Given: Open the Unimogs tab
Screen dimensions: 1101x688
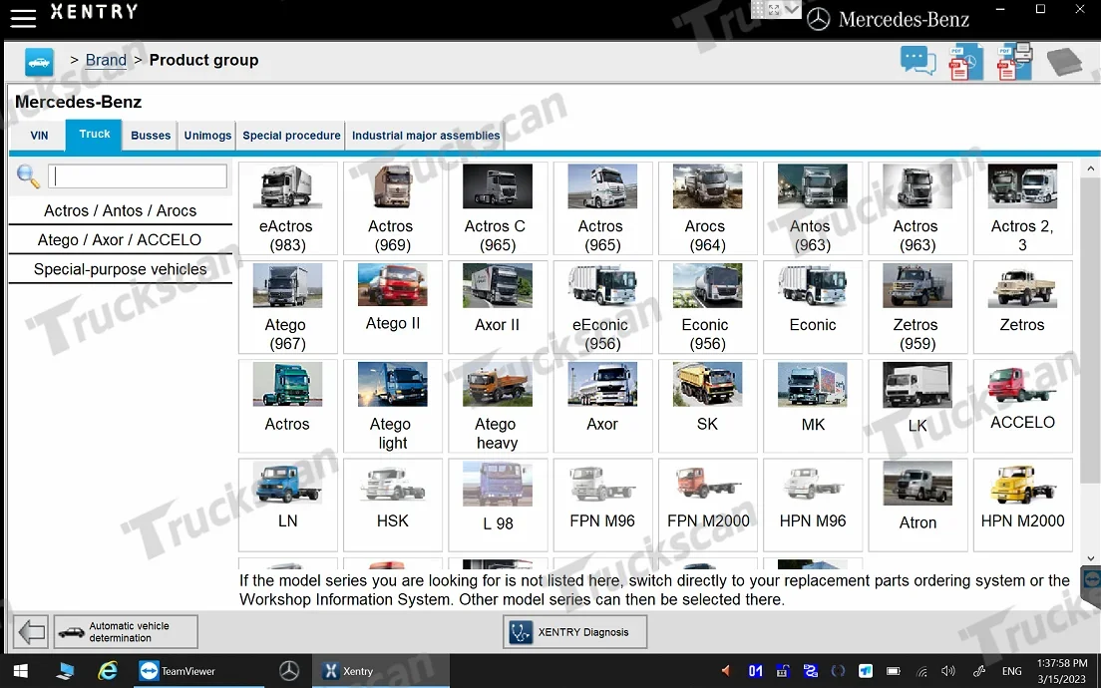Looking at the screenshot, I should pyautogui.click(x=207, y=136).
